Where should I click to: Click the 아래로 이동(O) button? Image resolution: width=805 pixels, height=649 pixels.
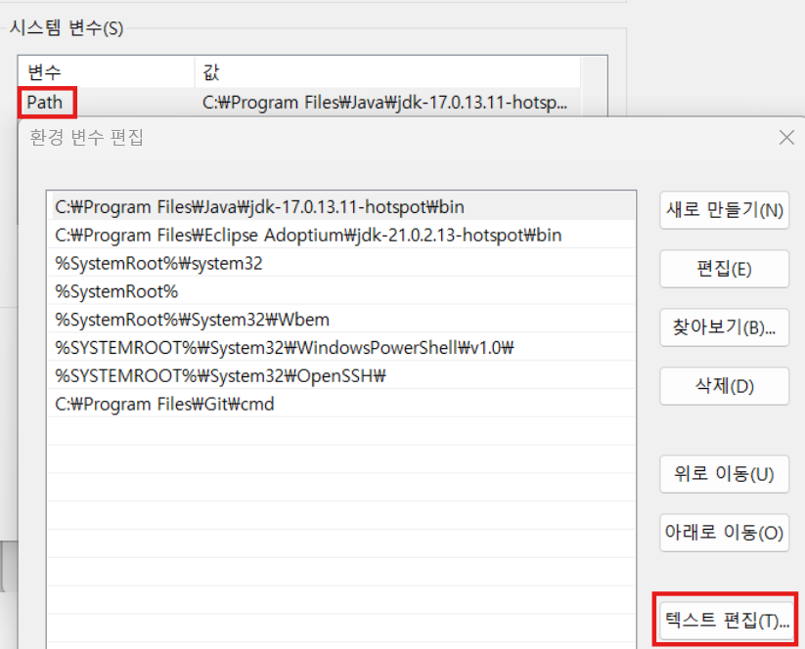click(x=724, y=533)
